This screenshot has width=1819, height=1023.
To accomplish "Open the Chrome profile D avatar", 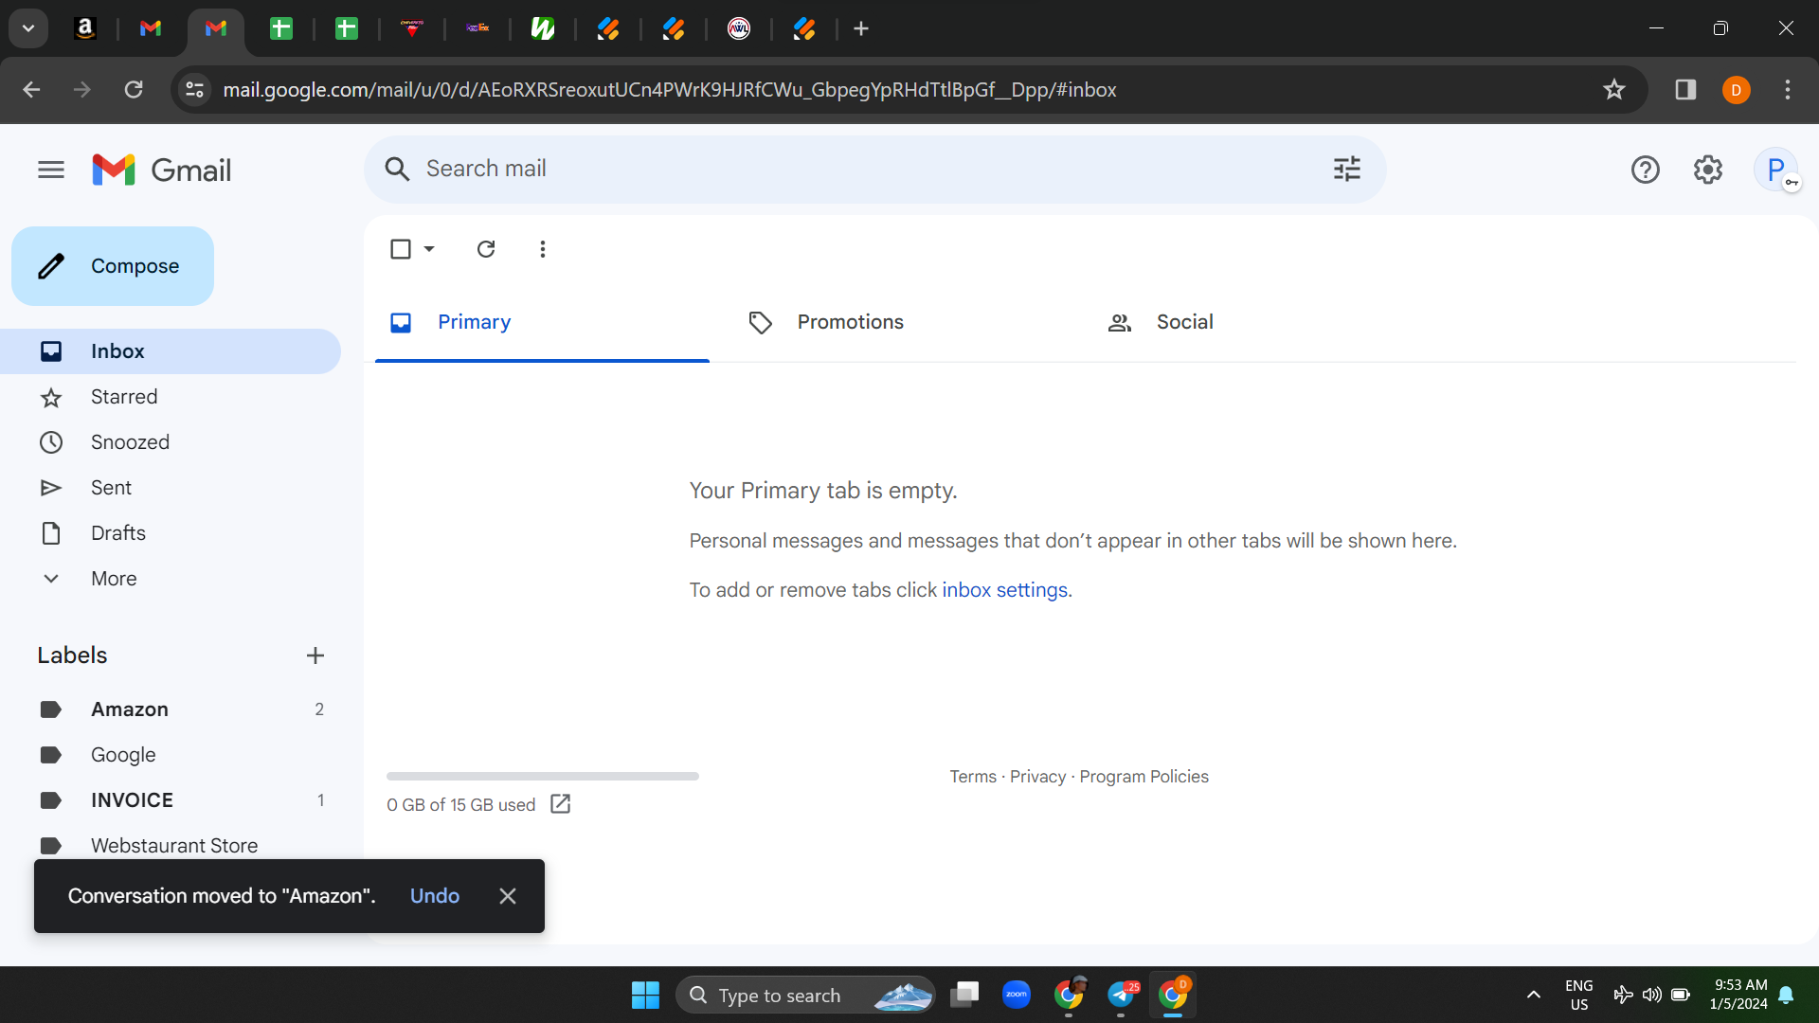I will (x=1736, y=90).
